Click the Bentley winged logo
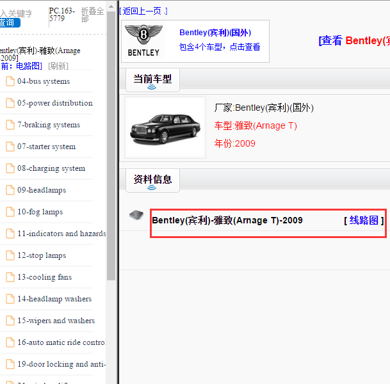Screen dimensions: 390x384 click(x=143, y=40)
